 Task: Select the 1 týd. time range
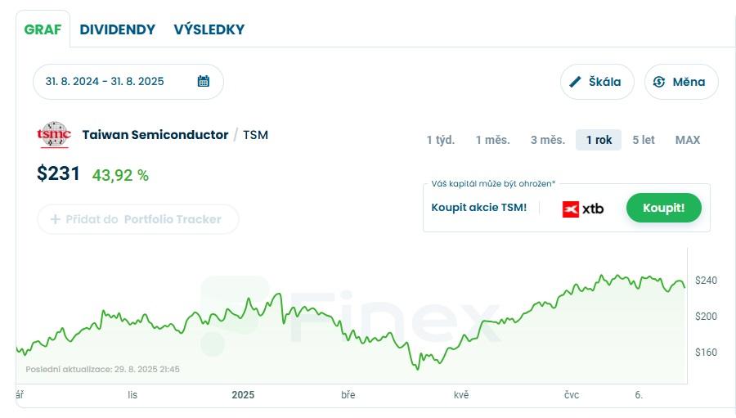440,140
